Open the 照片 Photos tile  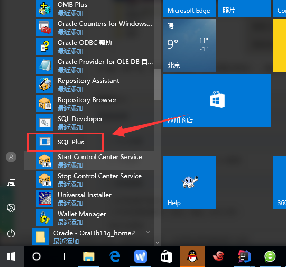pyautogui.click(x=245, y=8)
